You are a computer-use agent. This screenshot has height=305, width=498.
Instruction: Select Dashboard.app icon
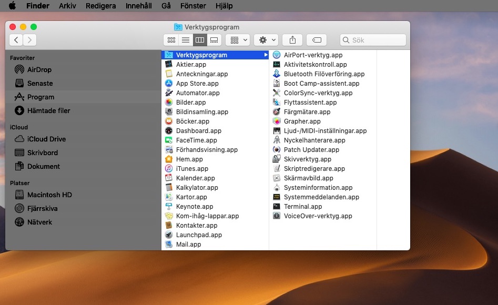(169, 130)
